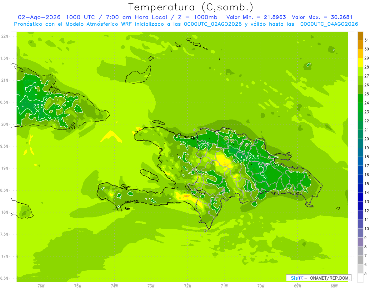Image resolution: width=375 pixels, height=290 pixels.
Task: Click the "ONAMET/REP.DOM." credit label
Action: (330, 278)
